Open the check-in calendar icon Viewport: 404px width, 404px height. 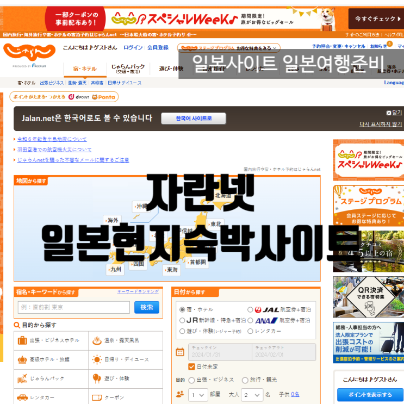180,352
